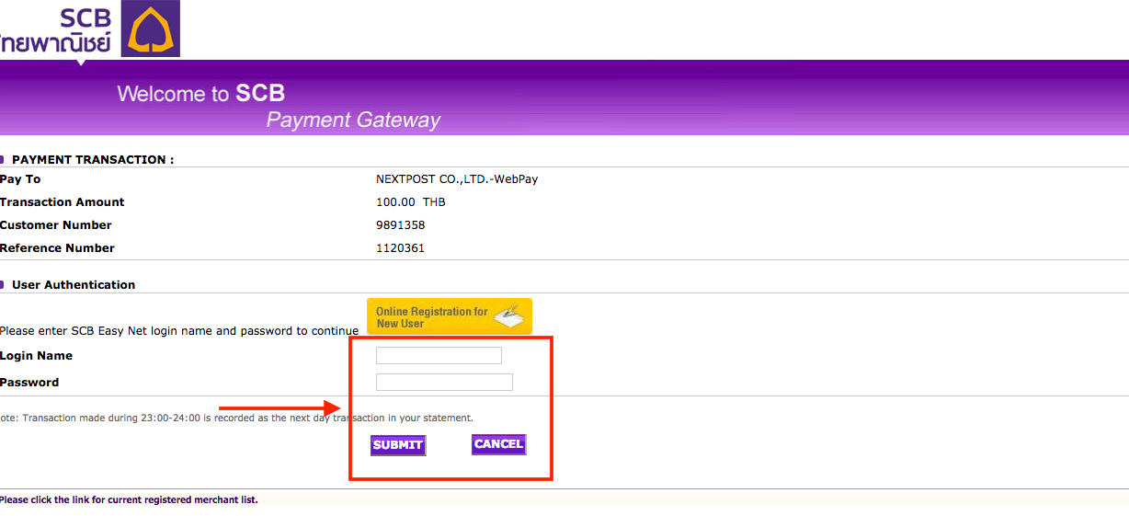
Task: Click the Reference Number label
Action: (58, 248)
